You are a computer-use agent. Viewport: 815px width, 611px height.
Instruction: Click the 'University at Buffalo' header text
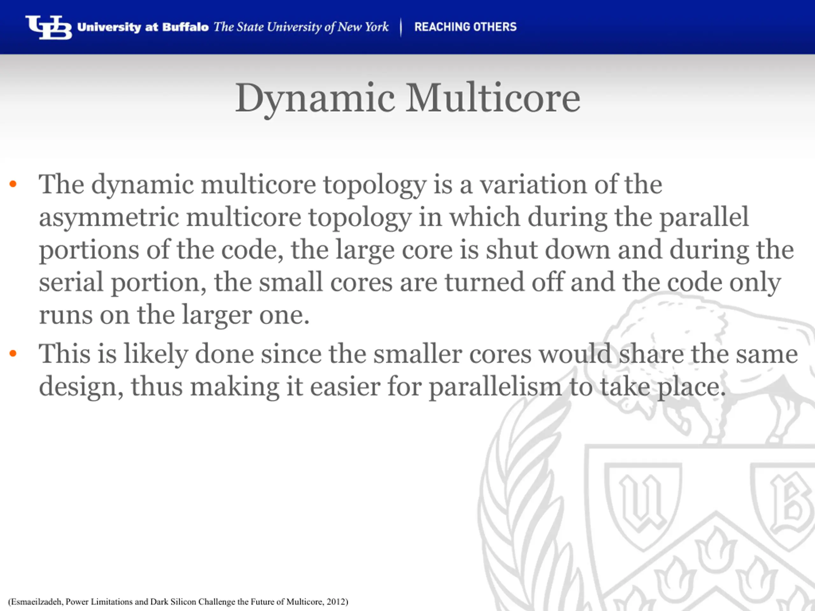tap(143, 27)
